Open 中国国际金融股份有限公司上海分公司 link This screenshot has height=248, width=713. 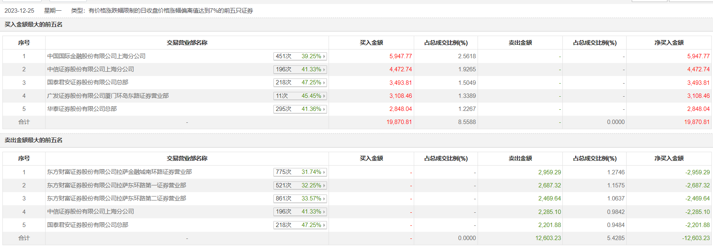tap(96, 56)
